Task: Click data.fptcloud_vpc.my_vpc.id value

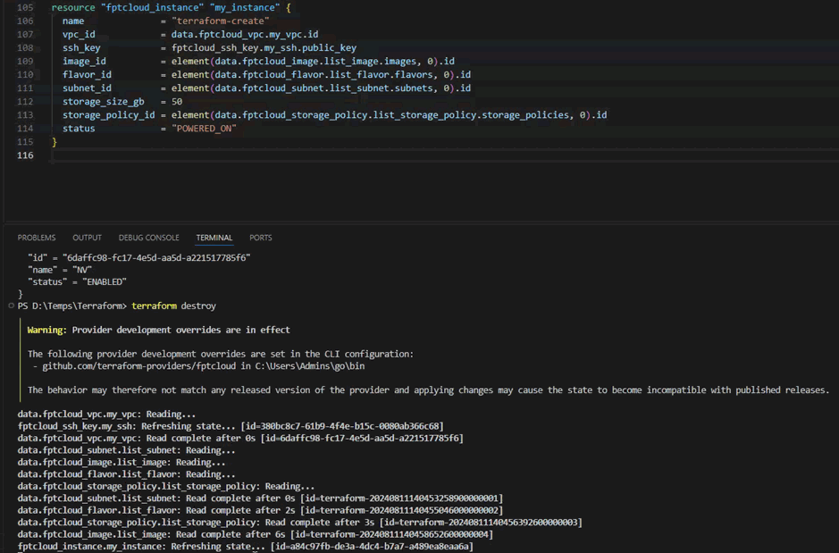Action: coord(245,34)
